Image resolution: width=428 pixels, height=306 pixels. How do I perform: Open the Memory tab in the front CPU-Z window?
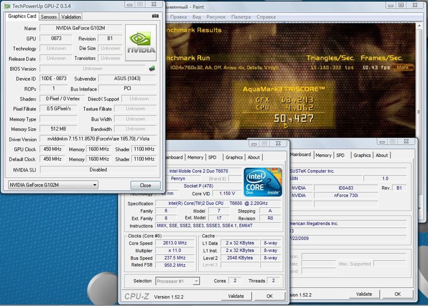point(196,157)
